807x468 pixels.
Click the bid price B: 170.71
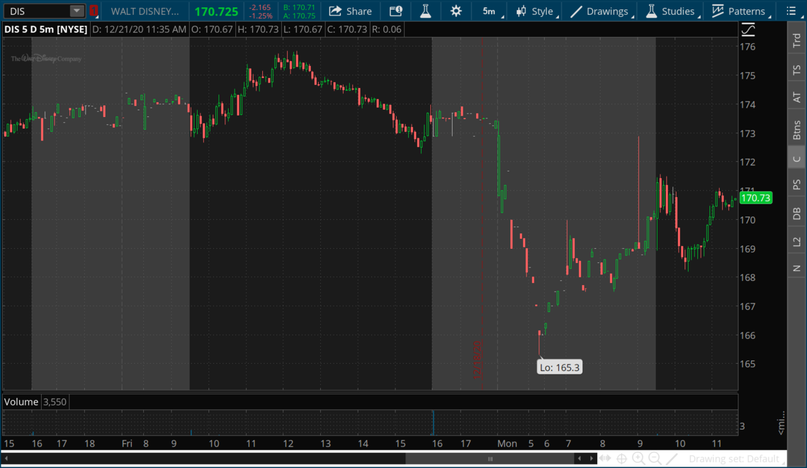[299, 7]
